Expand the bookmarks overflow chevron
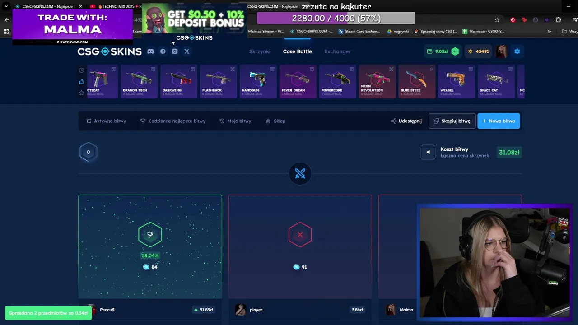 point(549,32)
